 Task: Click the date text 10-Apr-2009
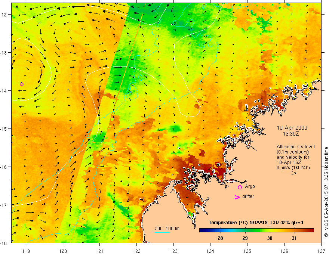[292, 128]
